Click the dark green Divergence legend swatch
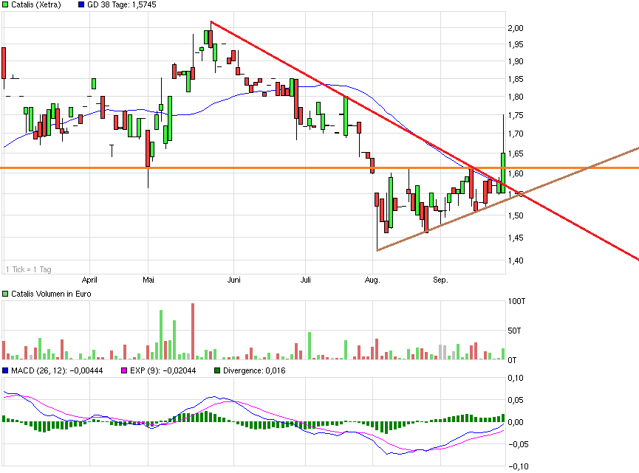This screenshot has width=639, height=473. pyautogui.click(x=217, y=371)
